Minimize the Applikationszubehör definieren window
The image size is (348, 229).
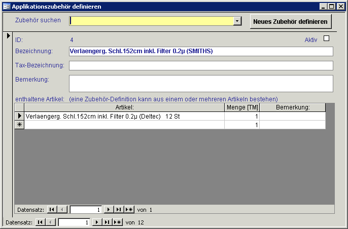[323, 7]
